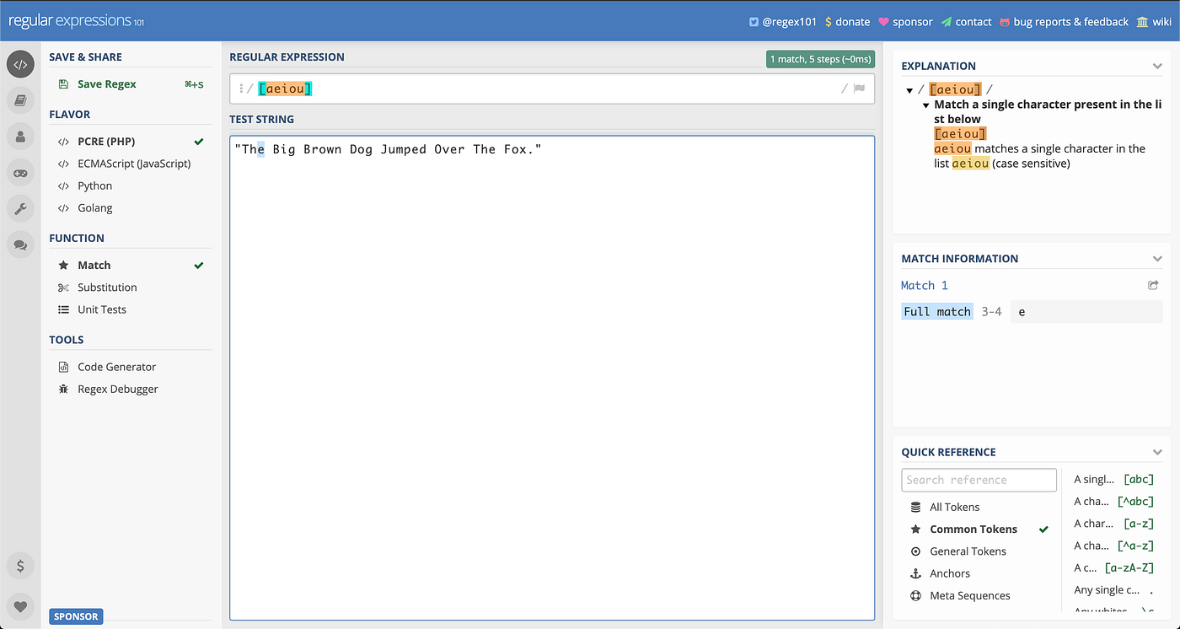Viewport: 1180px width, 629px height.
Task: Click into the regular expression input field
Action: click(552, 89)
